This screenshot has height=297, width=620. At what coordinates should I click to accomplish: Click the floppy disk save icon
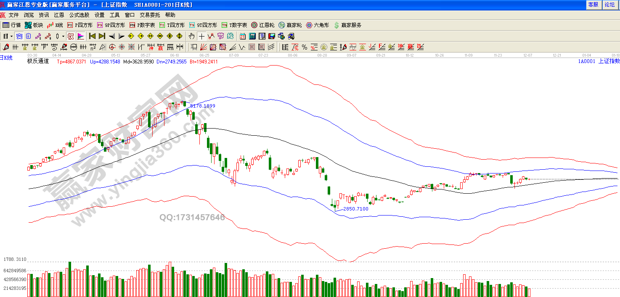pyautogui.click(x=272, y=36)
